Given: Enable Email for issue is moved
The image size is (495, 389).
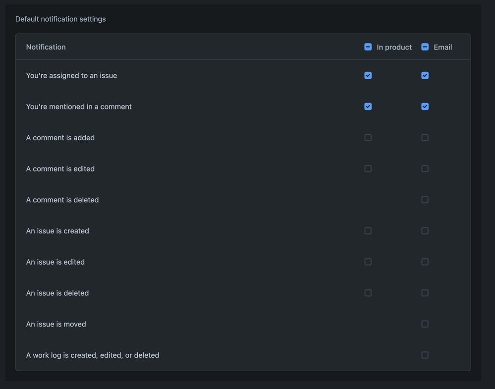Looking at the screenshot, I should [425, 324].
